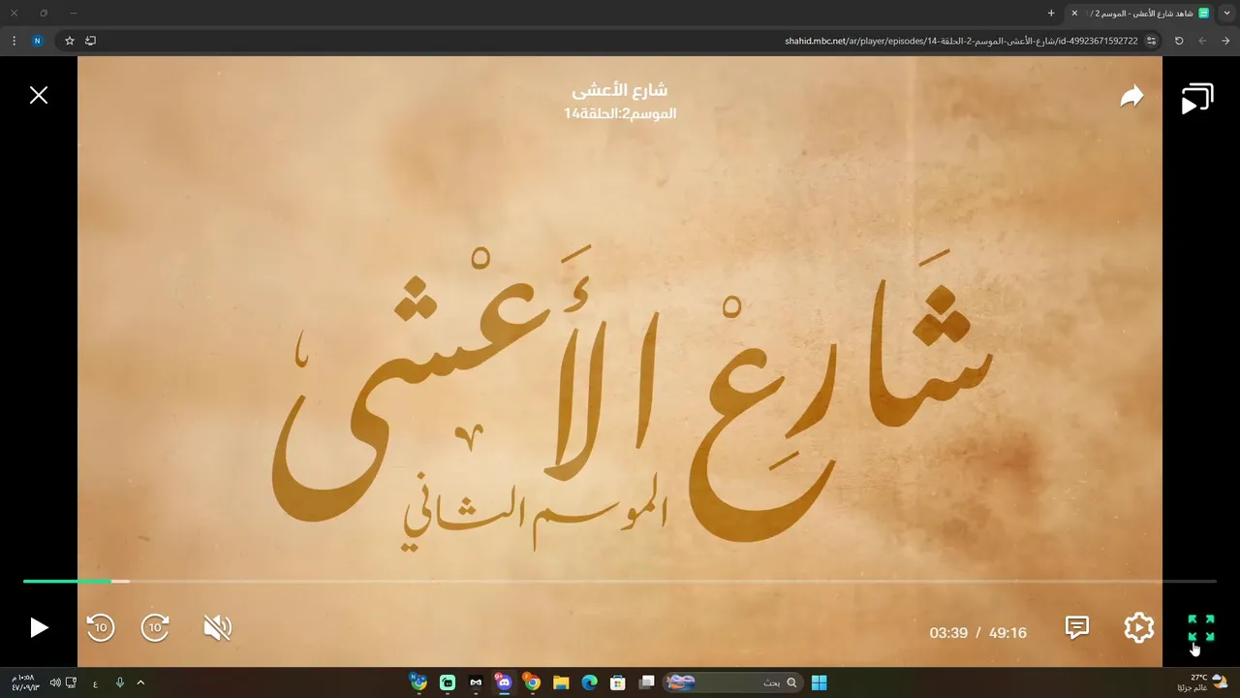Open site information icon in address bar
The height and width of the screenshot is (698, 1240).
point(1151,41)
